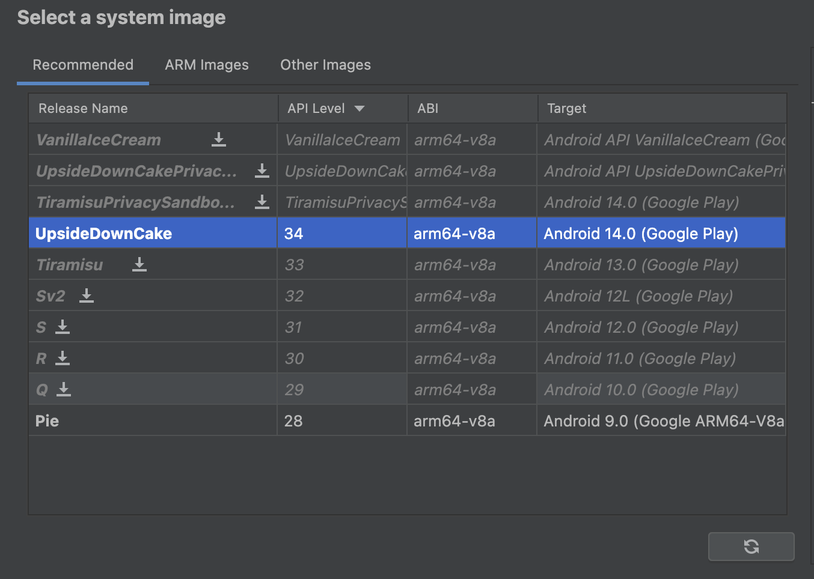Download the TiramisuPrivacySandbox image
This screenshot has height=579, width=814.
tap(262, 202)
